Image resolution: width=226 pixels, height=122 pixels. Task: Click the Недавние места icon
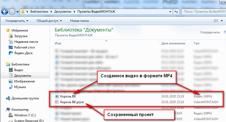(x=11, y=41)
